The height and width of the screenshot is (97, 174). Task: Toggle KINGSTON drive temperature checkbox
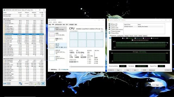[132, 40]
